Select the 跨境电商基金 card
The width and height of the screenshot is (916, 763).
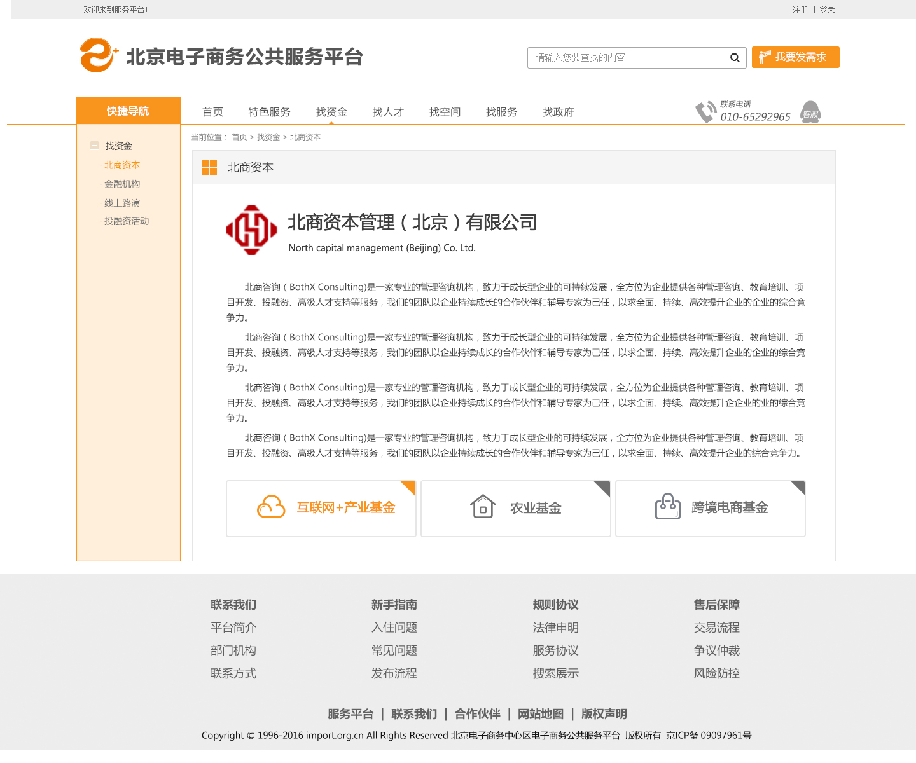pos(711,509)
